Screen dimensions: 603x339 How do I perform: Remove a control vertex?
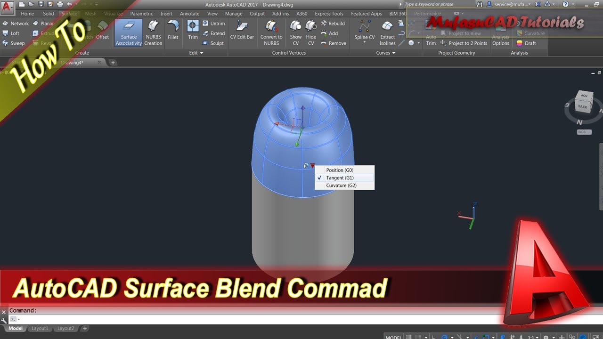[334, 43]
